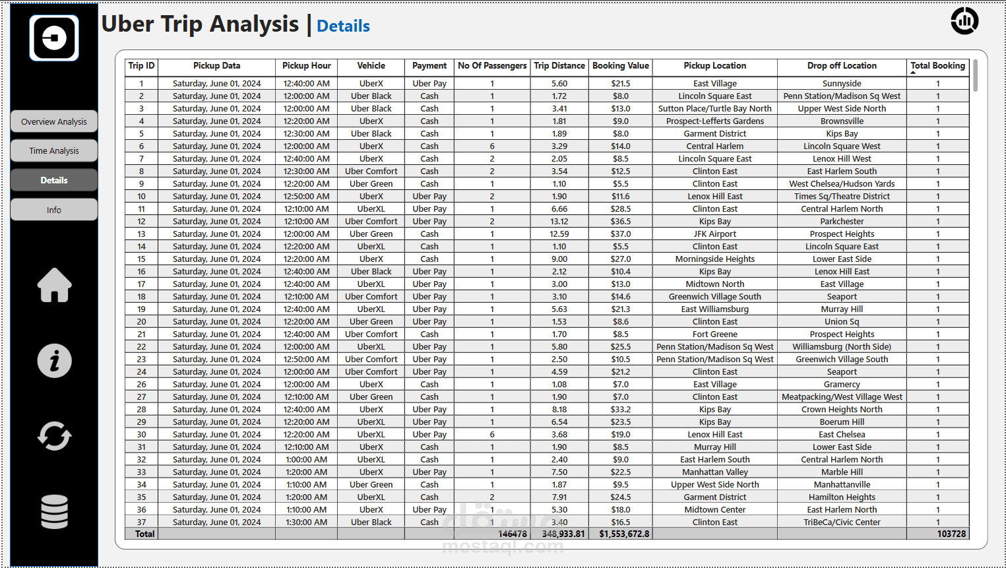Image resolution: width=1006 pixels, height=568 pixels.
Task: Select "Greenwich Village South" pickup in row 18
Action: 715,297
